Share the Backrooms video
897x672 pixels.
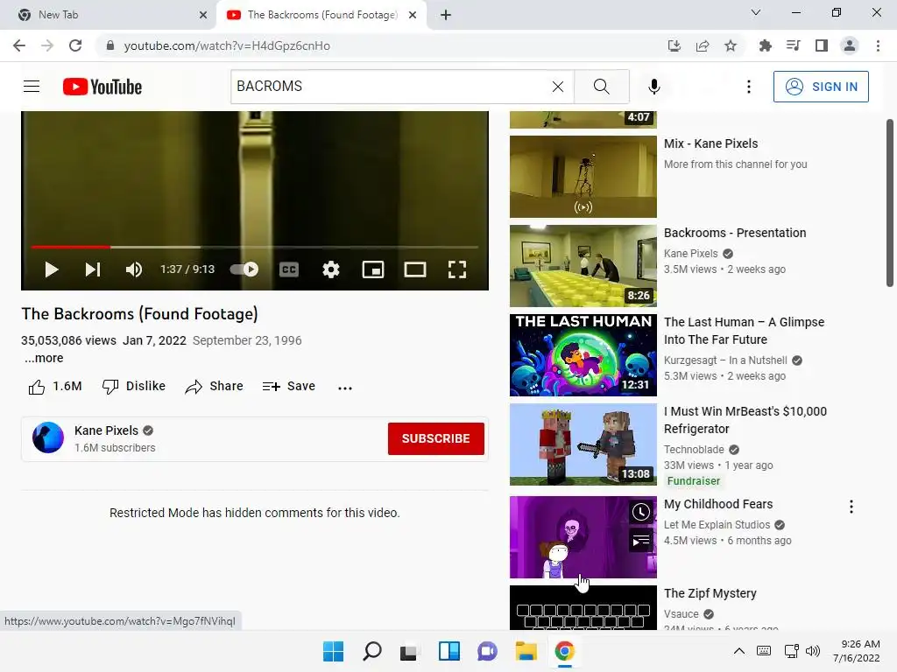pos(215,387)
